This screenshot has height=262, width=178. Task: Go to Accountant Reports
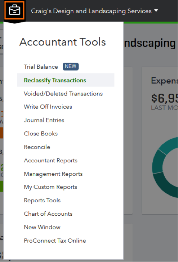coord(51,160)
